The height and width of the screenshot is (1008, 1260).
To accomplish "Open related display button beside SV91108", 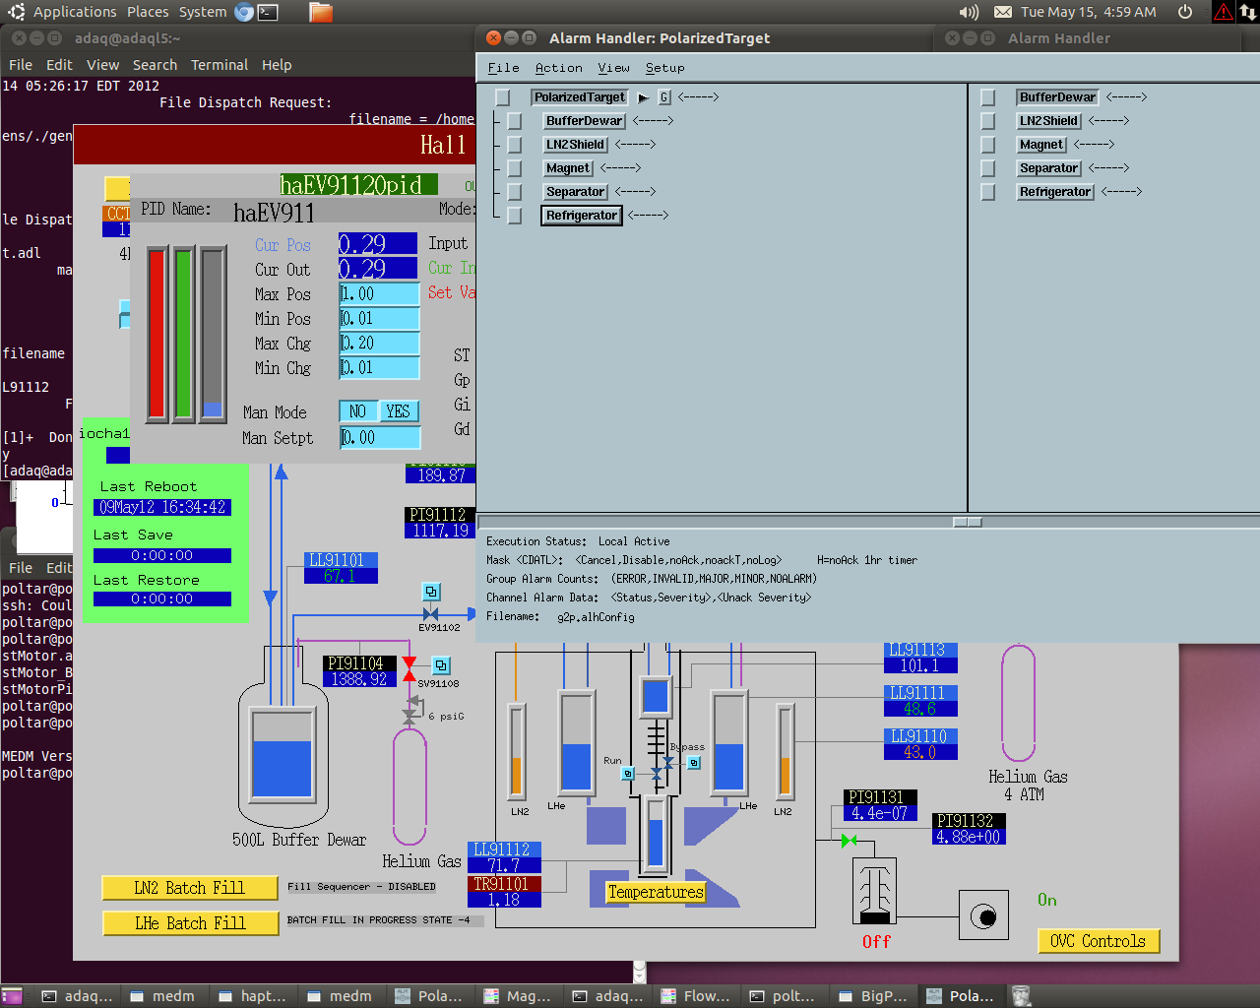I will (x=441, y=665).
